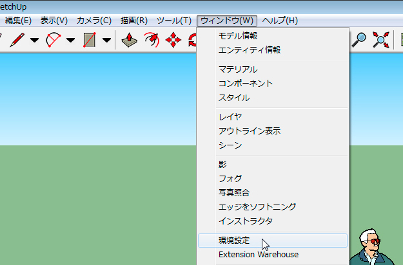Open the ツール(T) menu
403x265 pixels.
tap(174, 21)
